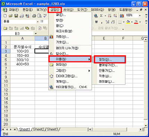149x137 pixels.
Task: Open the 서식(O) menu
Action: coord(68,10)
